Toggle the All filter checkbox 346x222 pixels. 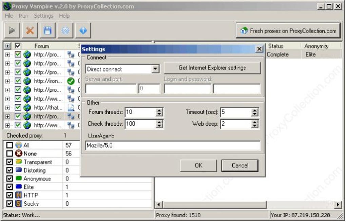click(x=9, y=145)
